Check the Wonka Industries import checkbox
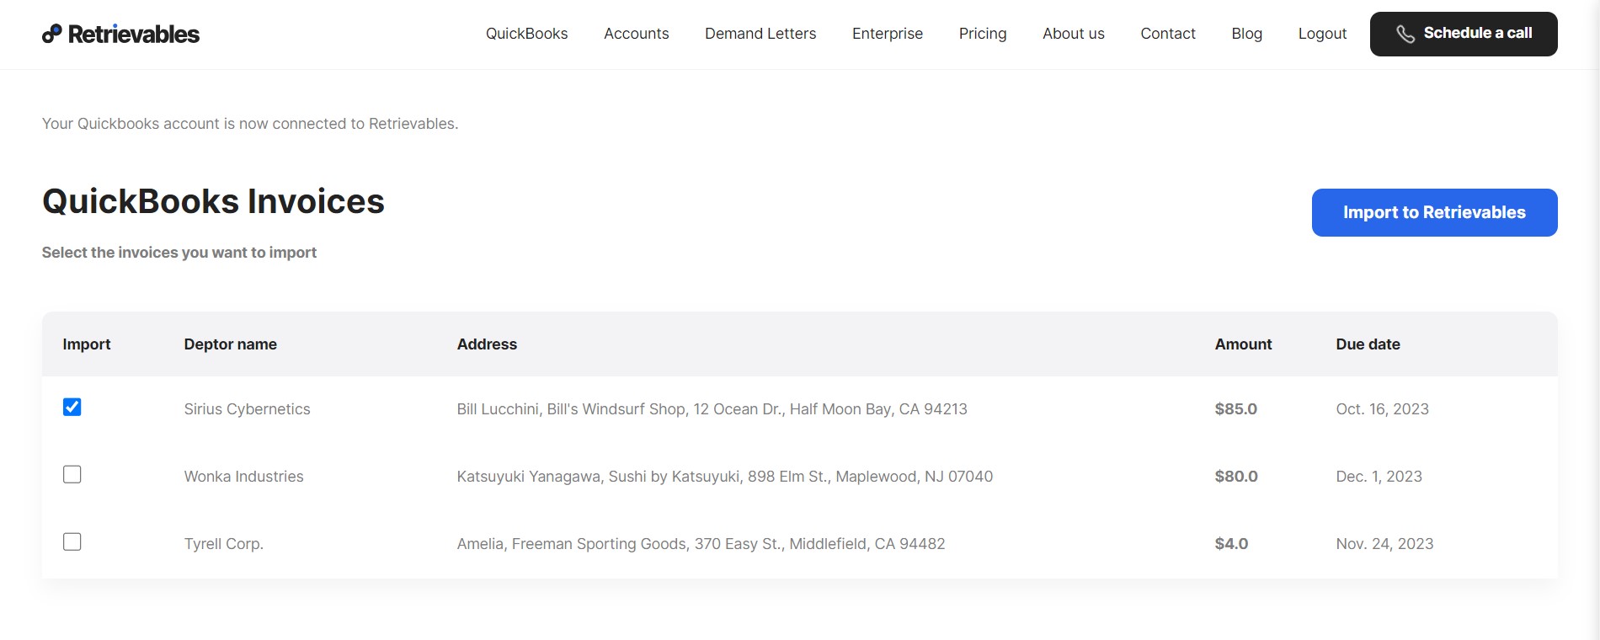 click(72, 474)
